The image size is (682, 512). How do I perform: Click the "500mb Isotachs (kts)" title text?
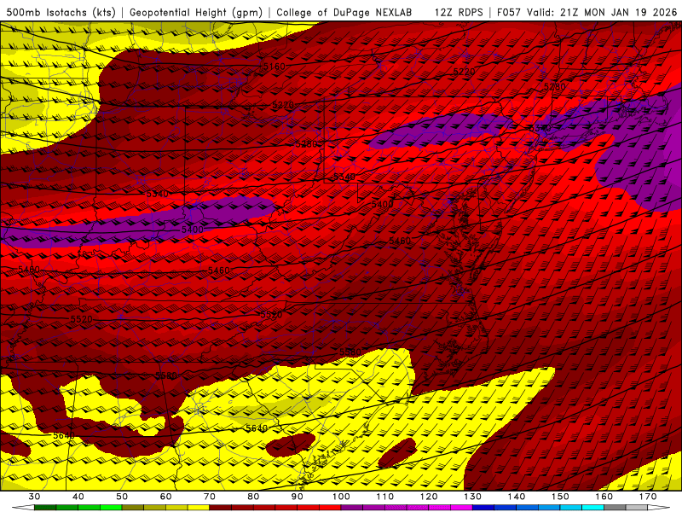(61, 13)
